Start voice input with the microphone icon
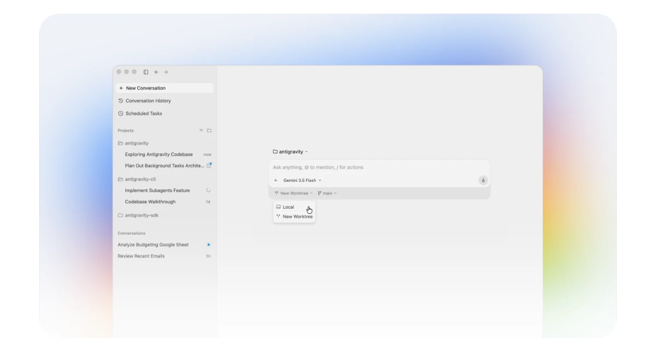656x344 pixels. (483, 180)
